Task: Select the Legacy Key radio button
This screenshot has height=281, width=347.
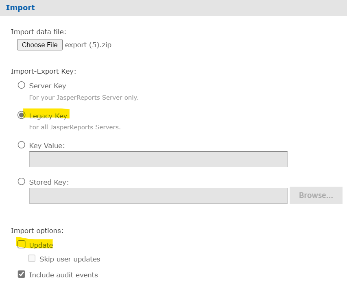Action: (21, 115)
